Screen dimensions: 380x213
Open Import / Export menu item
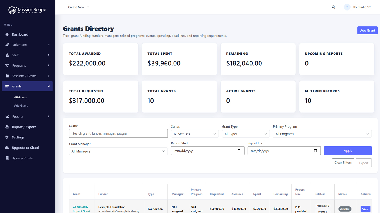click(x=27, y=127)
